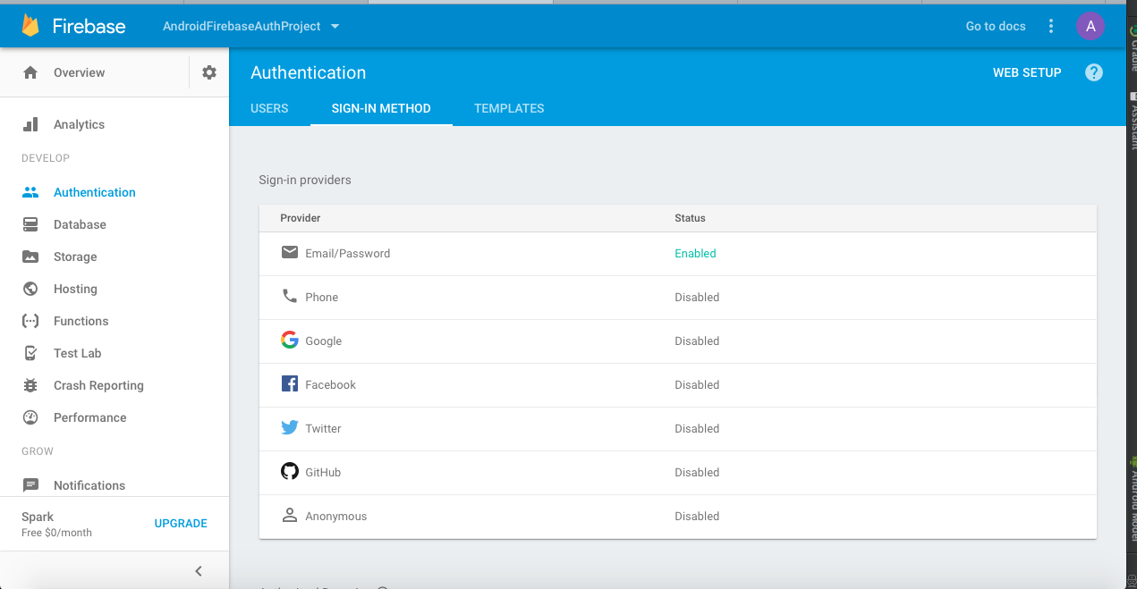1137x589 pixels.
Task: Click the Anonymous person icon
Action: (x=289, y=515)
